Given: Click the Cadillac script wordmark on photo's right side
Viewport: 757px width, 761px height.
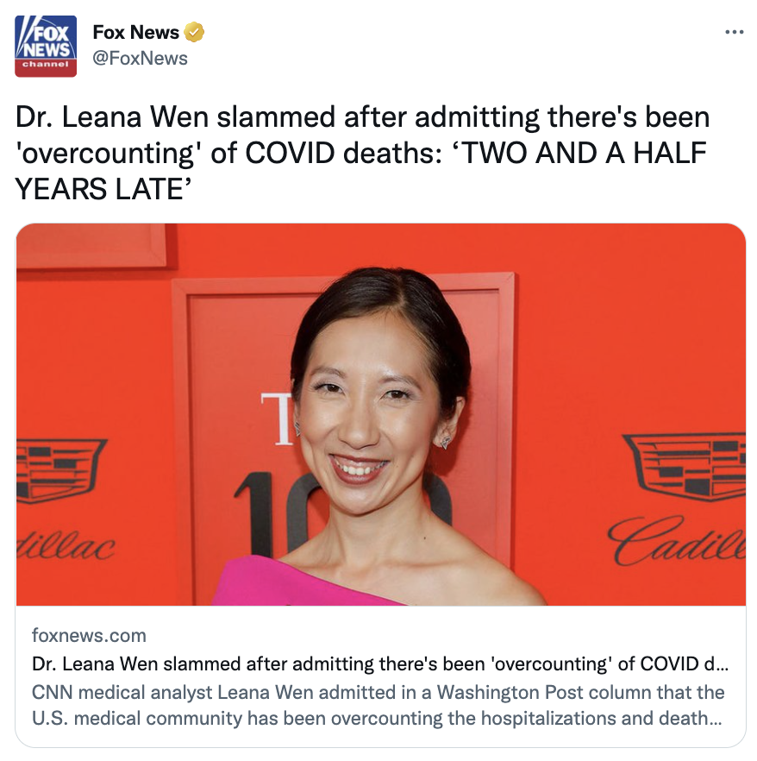Looking at the screenshot, I should click(x=677, y=541).
